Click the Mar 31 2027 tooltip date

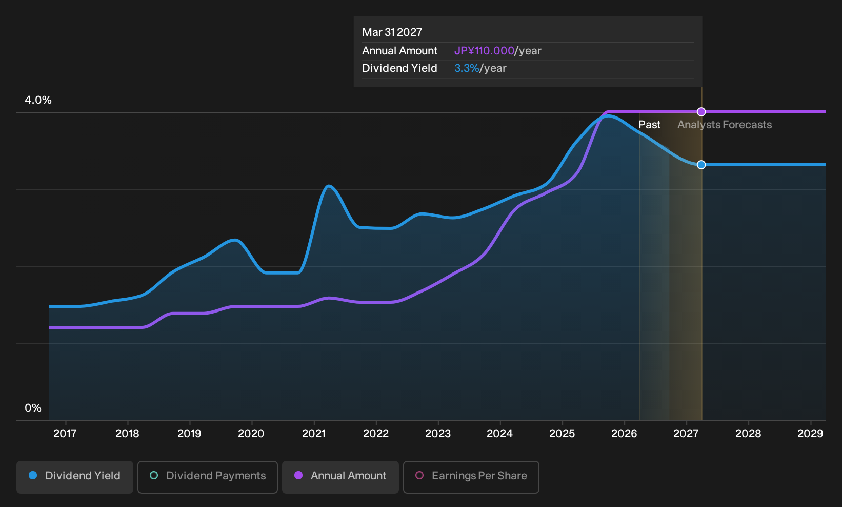(x=392, y=32)
